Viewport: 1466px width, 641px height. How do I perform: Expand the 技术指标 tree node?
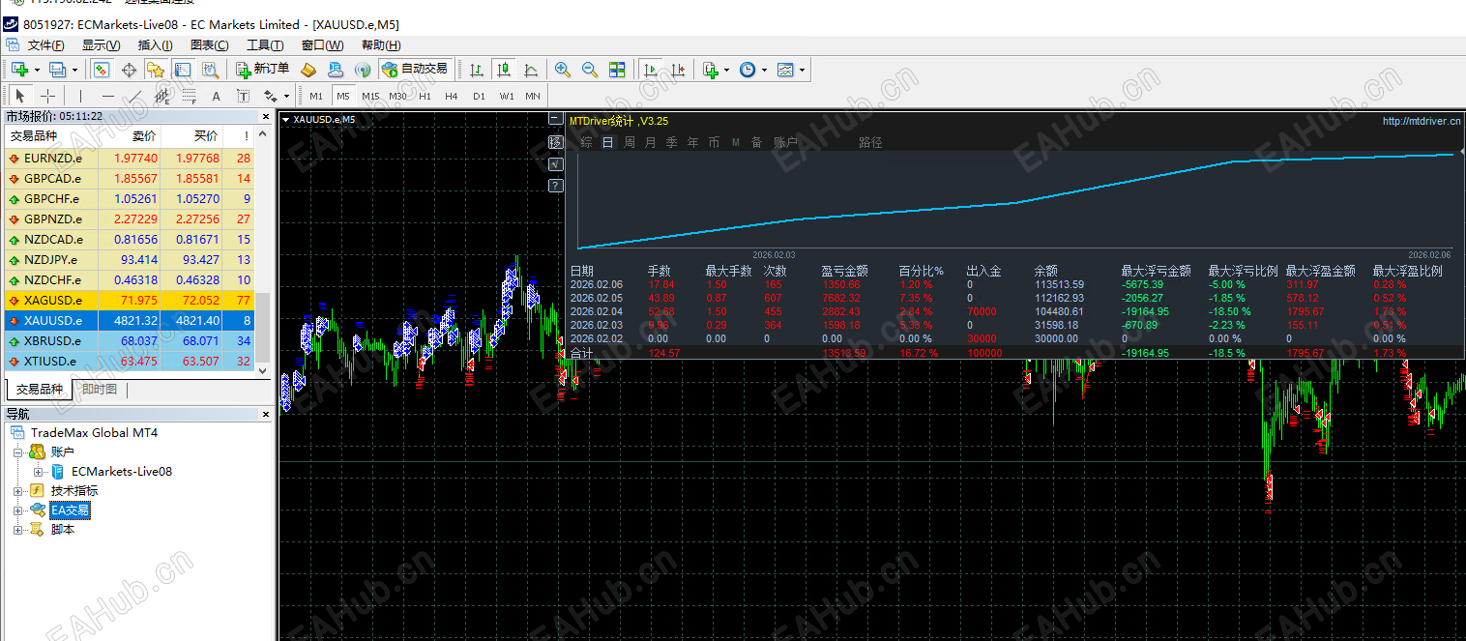point(18,491)
